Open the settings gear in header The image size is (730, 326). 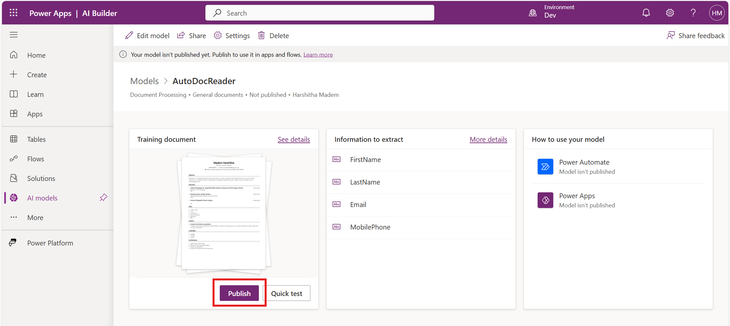tap(670, 13)
